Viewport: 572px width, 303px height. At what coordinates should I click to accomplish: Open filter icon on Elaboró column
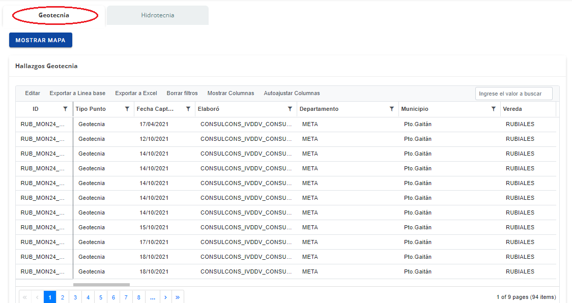[x=290, y=109]
